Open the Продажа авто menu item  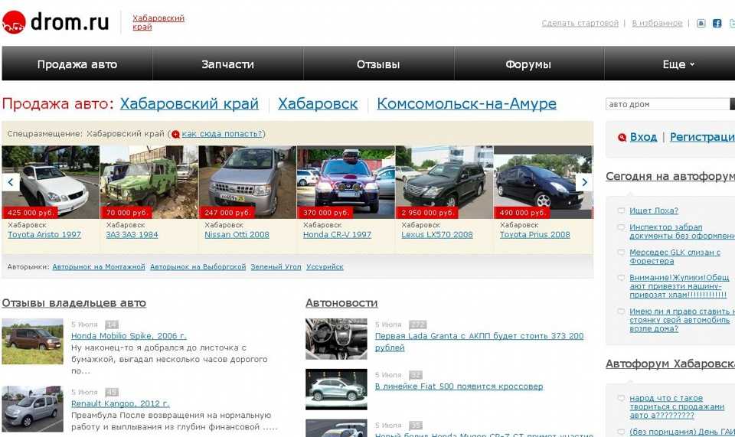click(77, 64)
